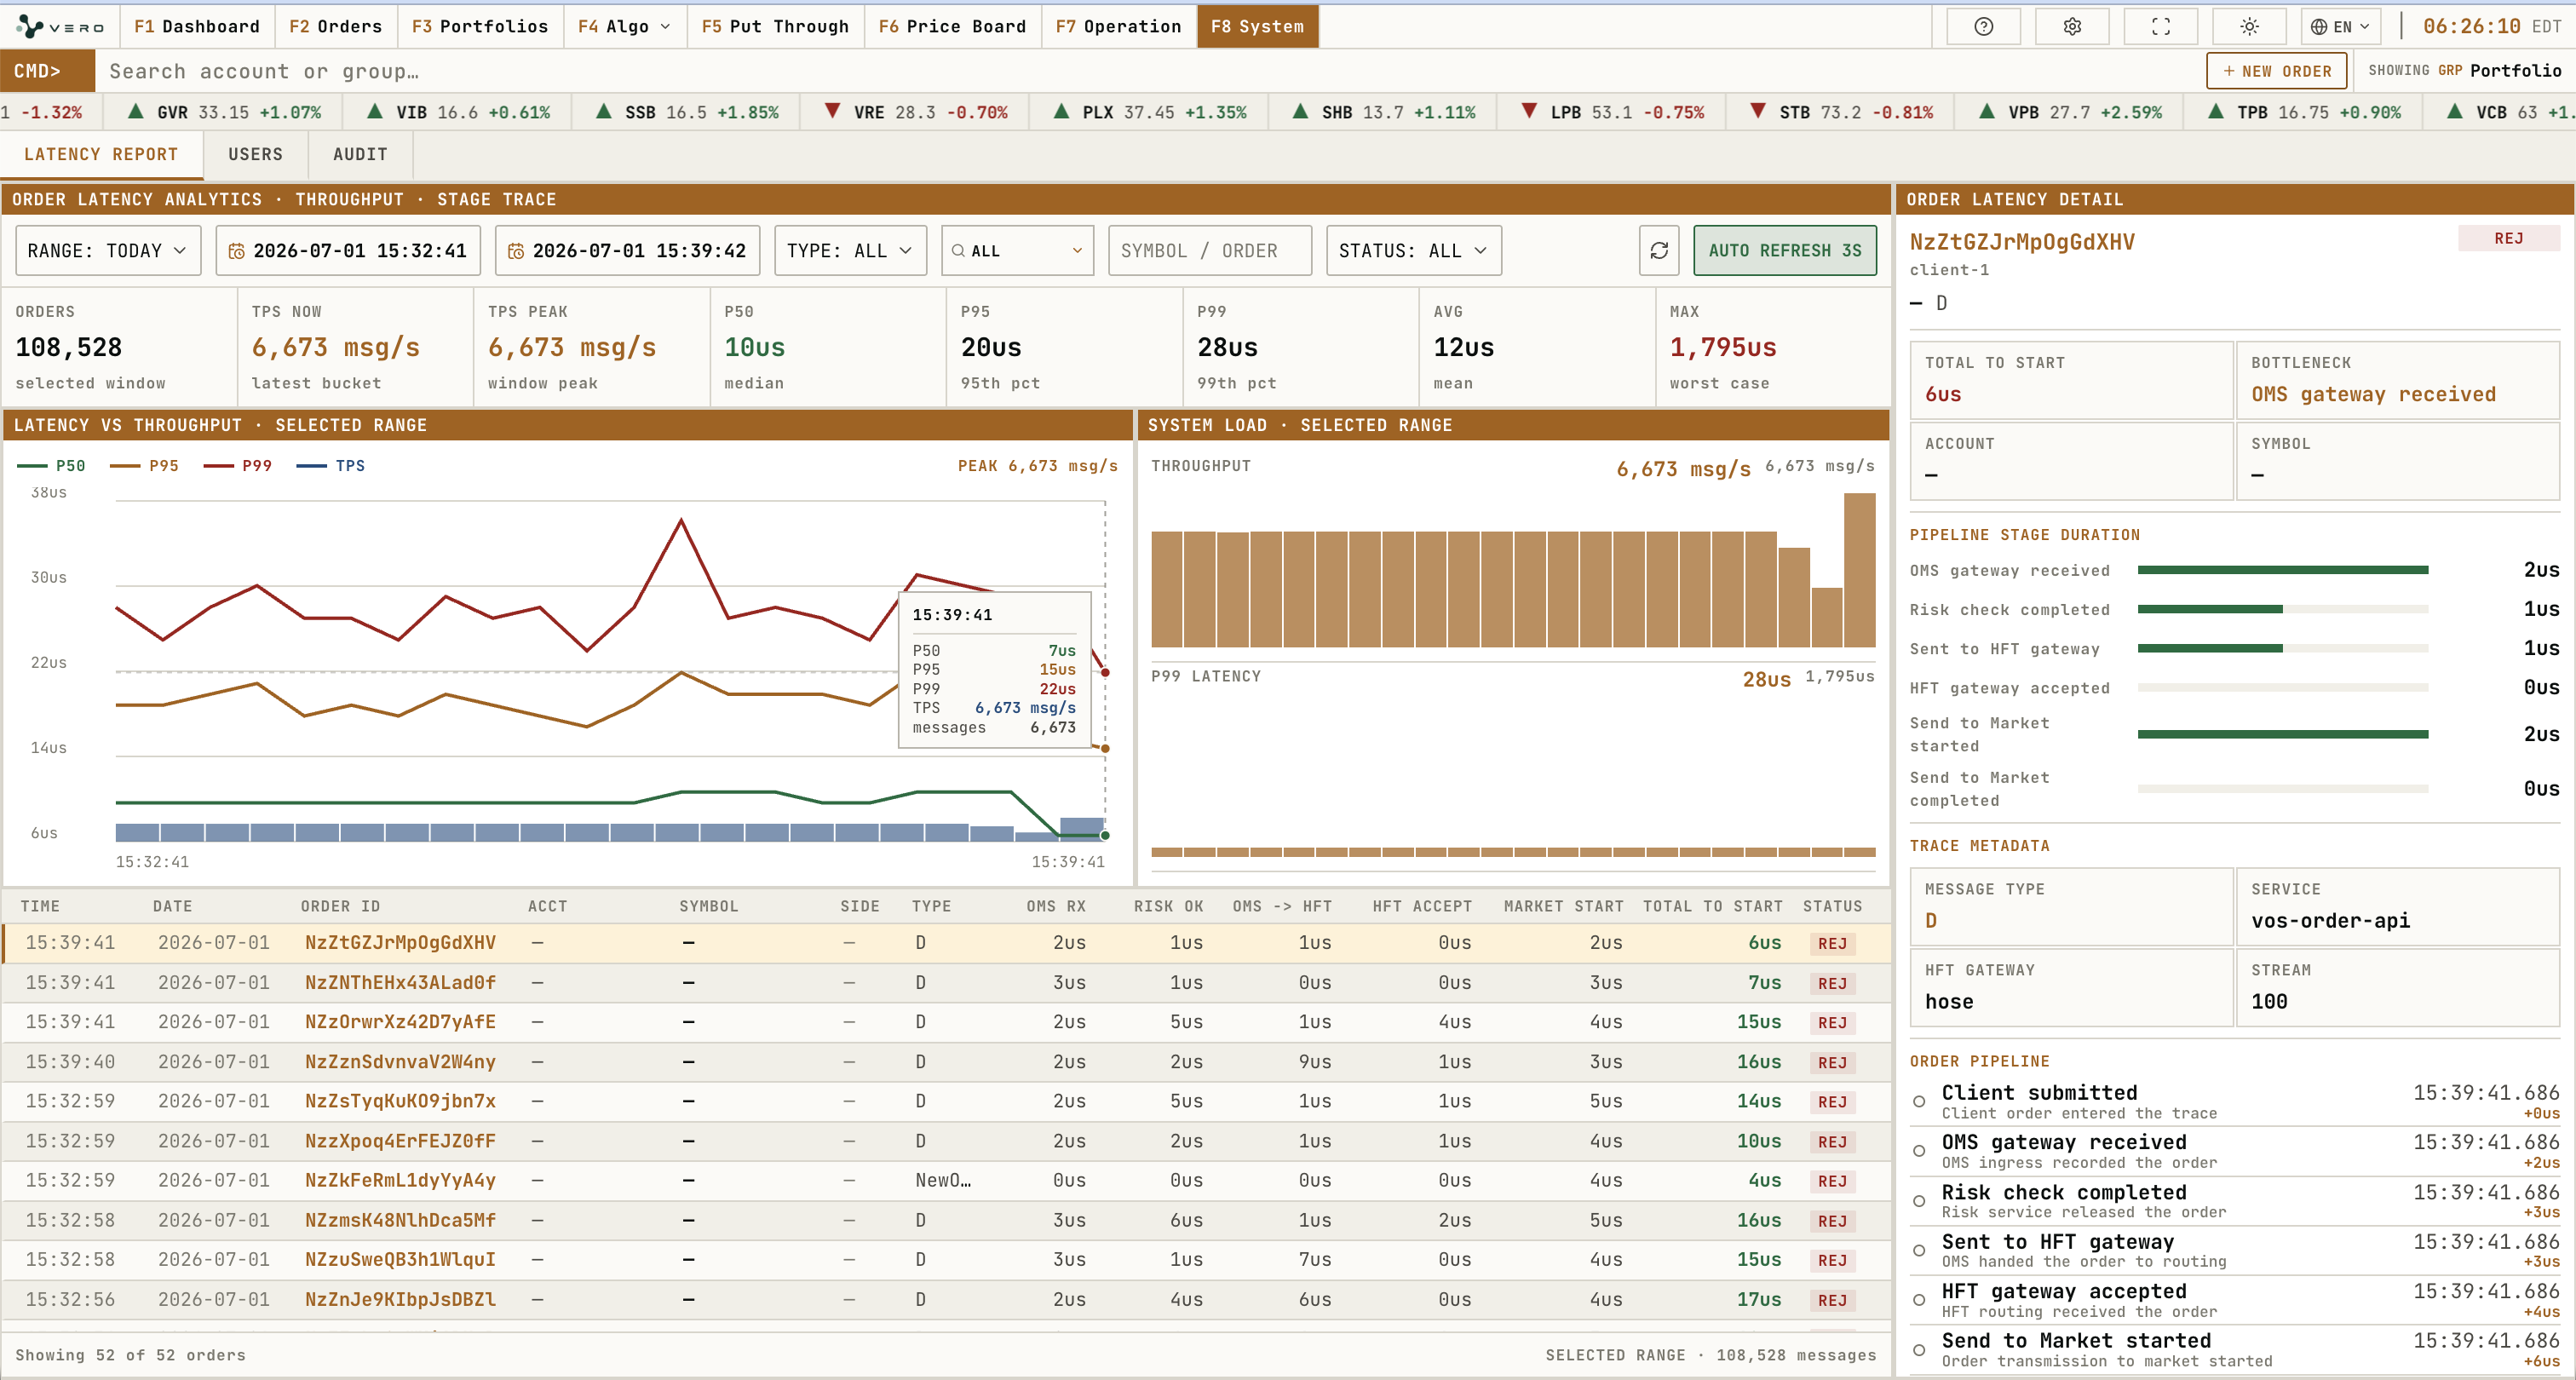Image resolution: width=2576 pixels, height=1380 pixels.
Task: Click the VERO logo icon
Action: point(30,27)
